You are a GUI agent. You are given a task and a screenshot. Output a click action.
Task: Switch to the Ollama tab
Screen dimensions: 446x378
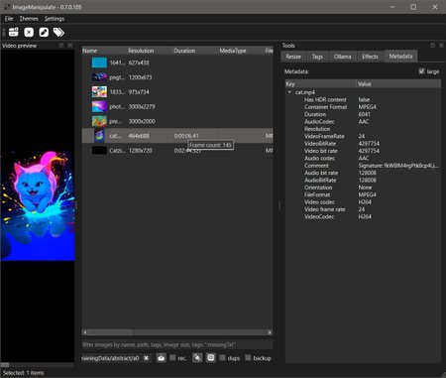click(x=342, y=57)
